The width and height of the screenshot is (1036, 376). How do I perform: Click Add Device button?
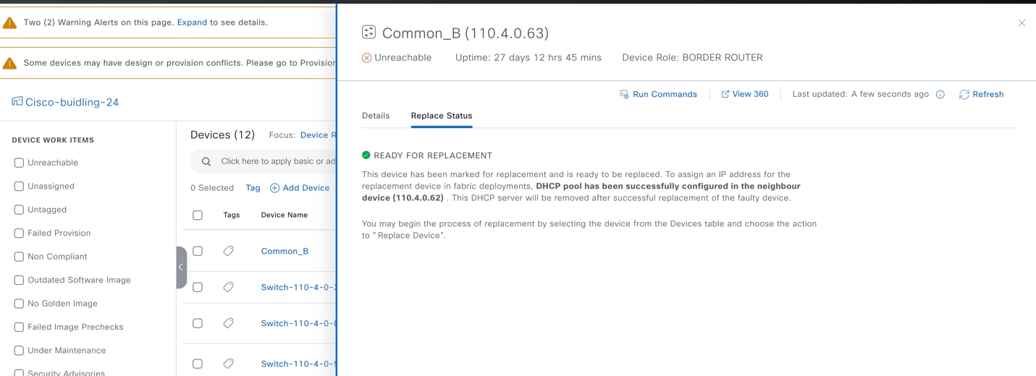point(300,188)
